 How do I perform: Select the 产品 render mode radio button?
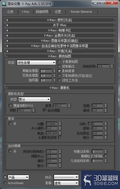5,177
